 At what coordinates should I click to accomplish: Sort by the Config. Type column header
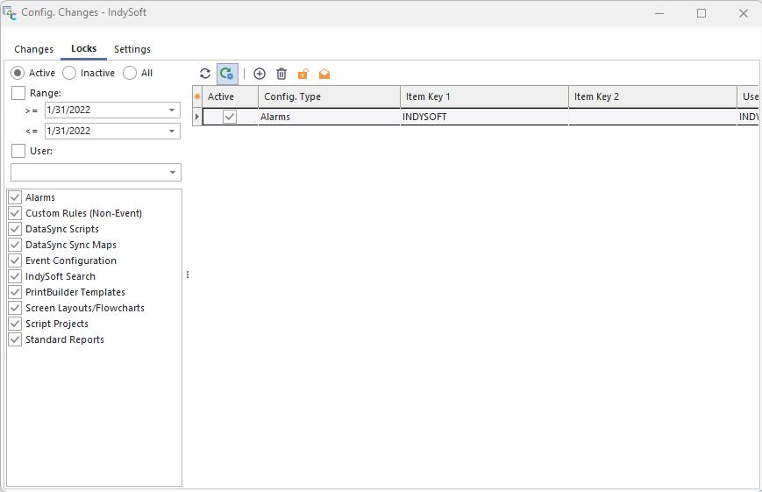pyautogui.click(x=329, y=96)
